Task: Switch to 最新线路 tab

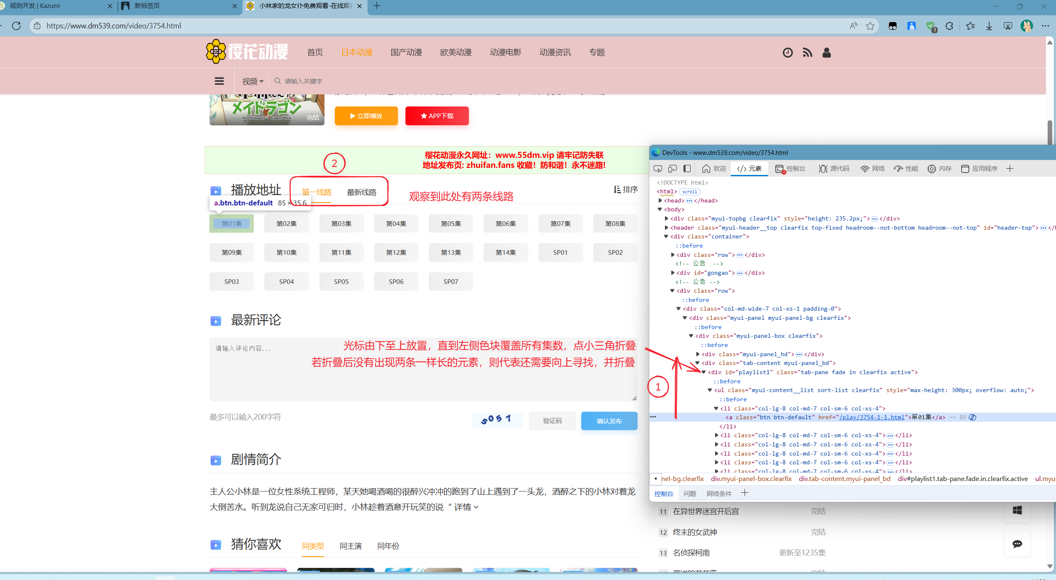Action: 362,192
